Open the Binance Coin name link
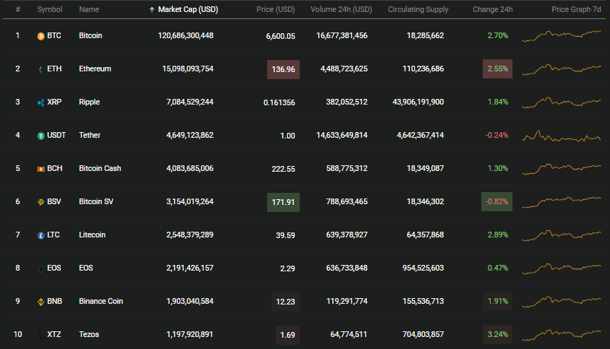This screenshot has height=349, width=610. [101, 301]
